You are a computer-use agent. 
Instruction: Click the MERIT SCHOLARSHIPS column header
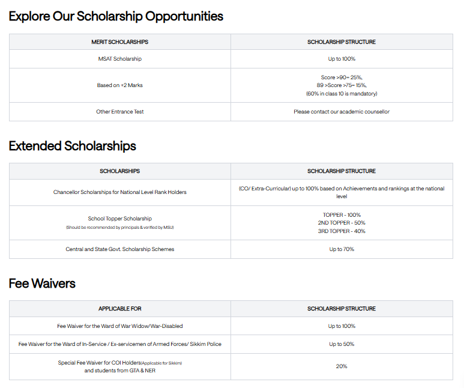click(120, 42)
